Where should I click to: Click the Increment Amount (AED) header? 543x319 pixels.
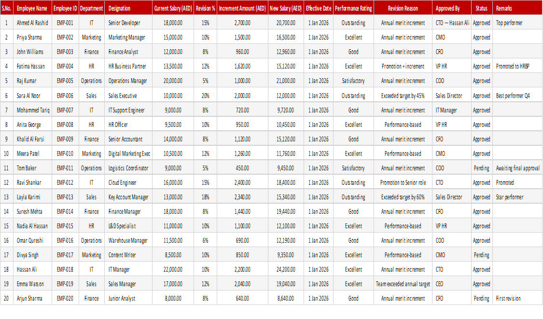[242, 8]
